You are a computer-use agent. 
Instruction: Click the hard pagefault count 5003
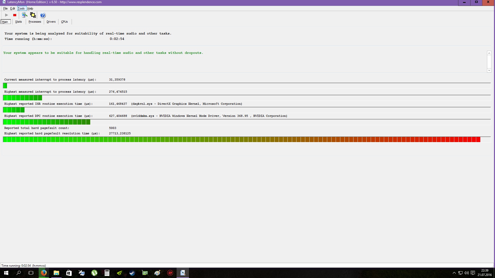(113, 128)
